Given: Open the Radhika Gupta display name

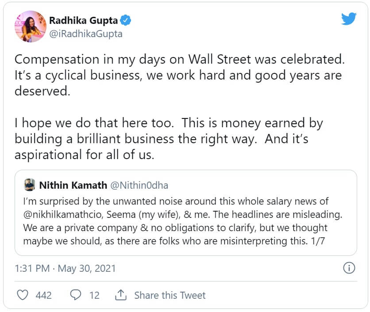Looking at the screenshot, I should pos(84,20).
